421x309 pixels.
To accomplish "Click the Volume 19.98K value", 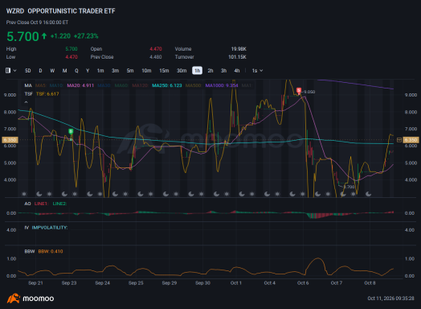I will pos(239,49).
